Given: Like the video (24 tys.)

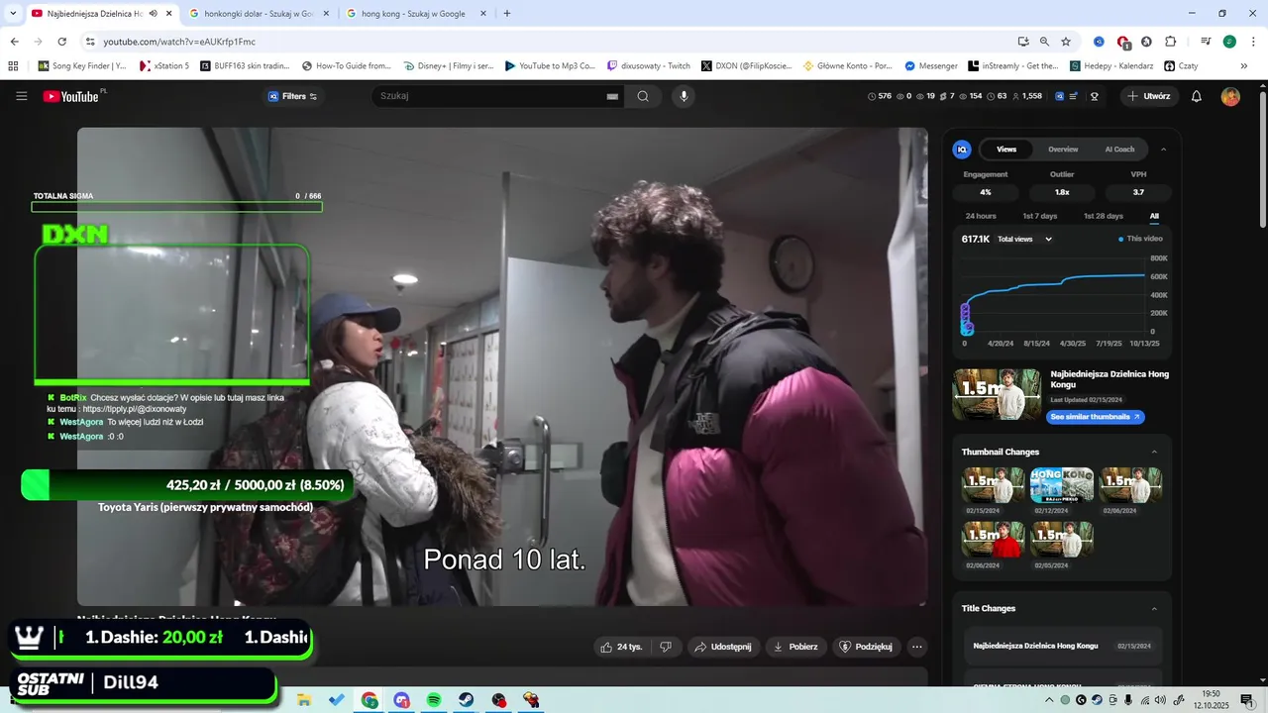Looking at the screenshot, I should (621, 647).
